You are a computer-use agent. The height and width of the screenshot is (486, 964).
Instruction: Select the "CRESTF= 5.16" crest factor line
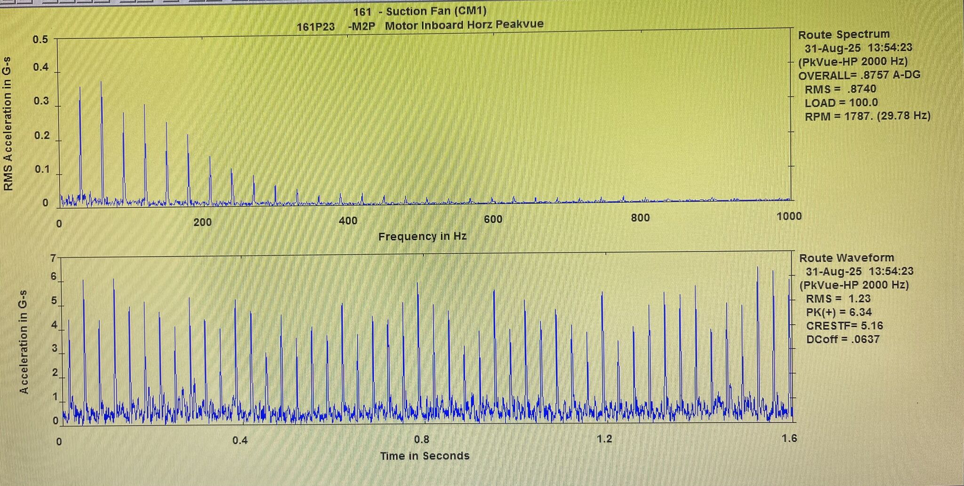[x=844, y=326]
